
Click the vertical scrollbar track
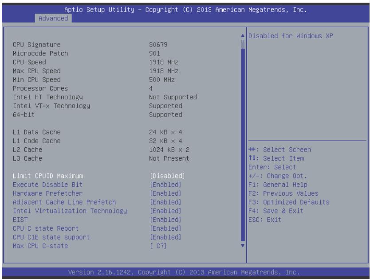[243, 144]
